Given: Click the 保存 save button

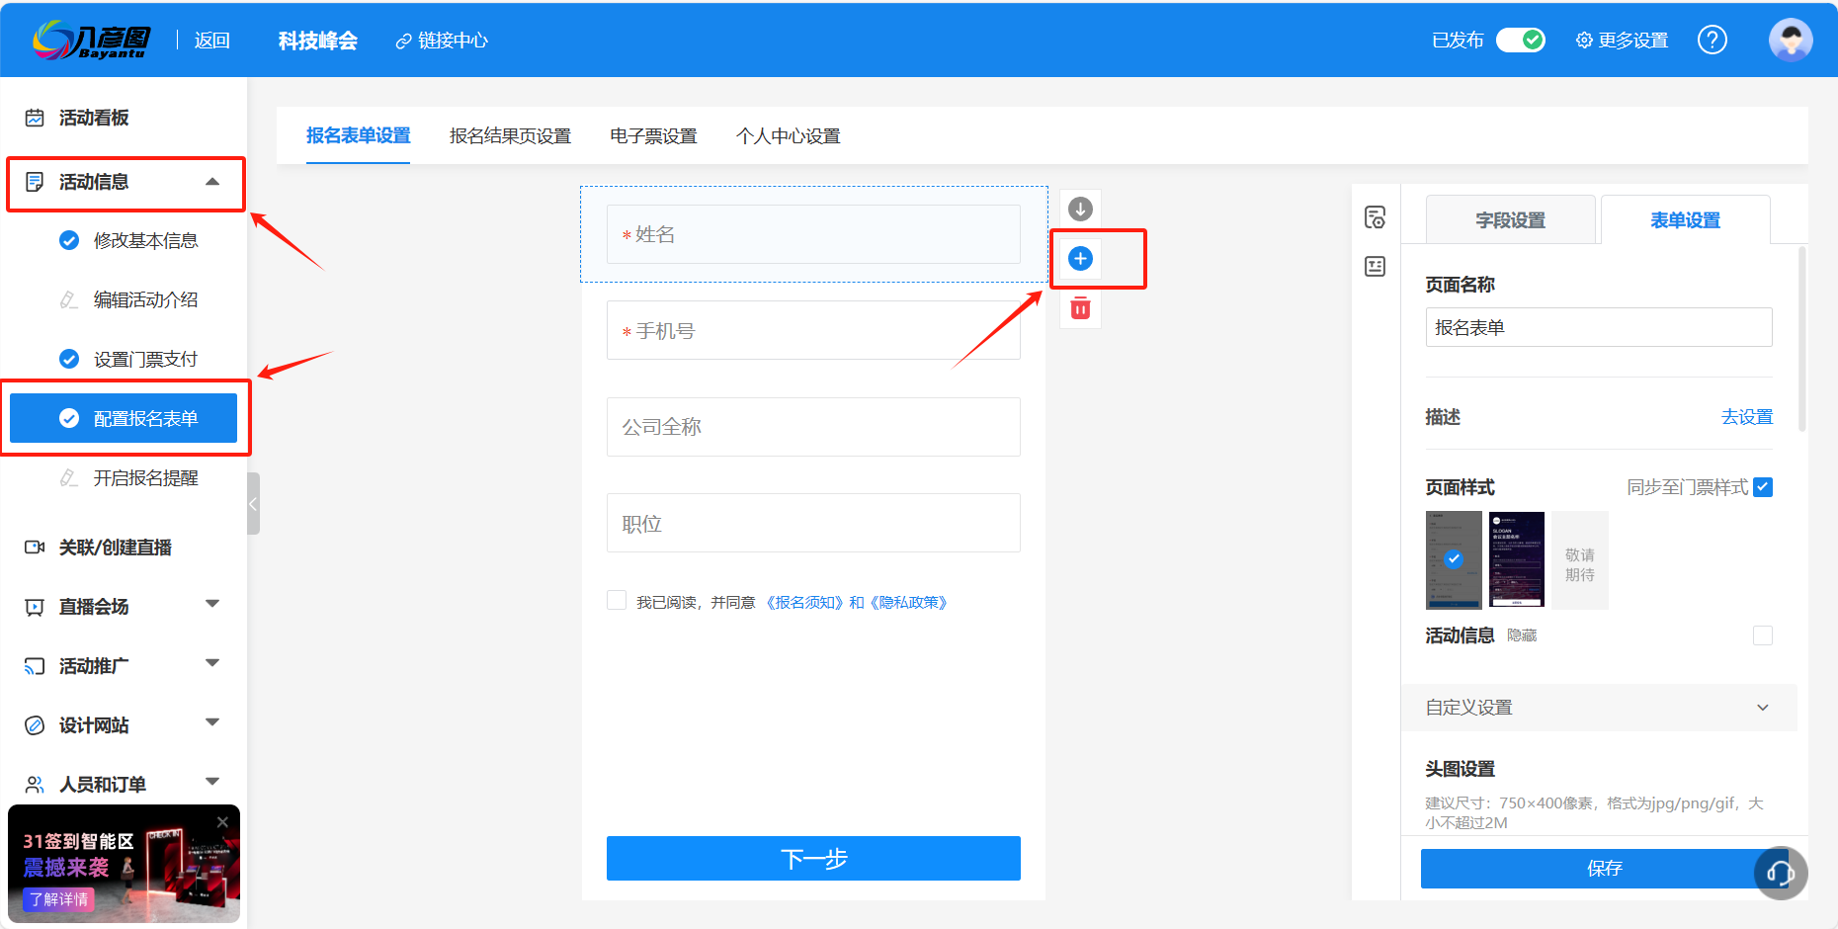Looking at the screenshot, I should click(x=1604, y=868).
